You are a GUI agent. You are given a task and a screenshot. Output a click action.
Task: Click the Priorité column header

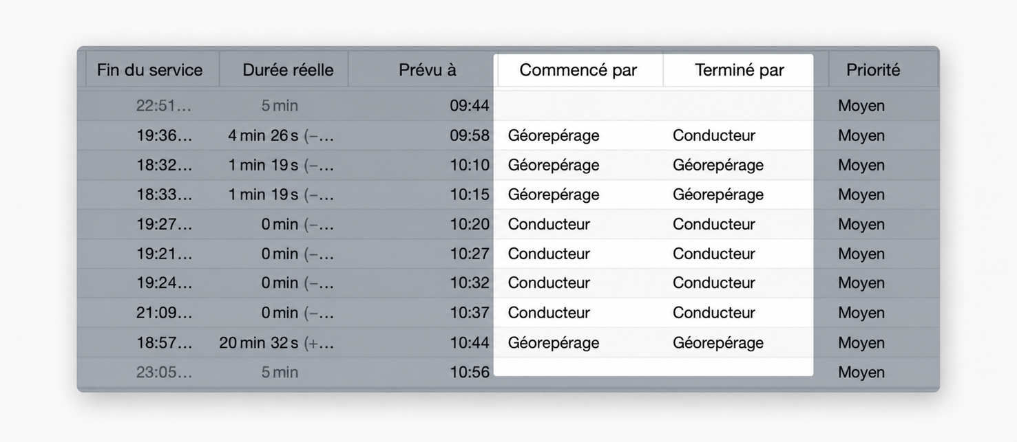pyautogui.click(x=873, y=70)
